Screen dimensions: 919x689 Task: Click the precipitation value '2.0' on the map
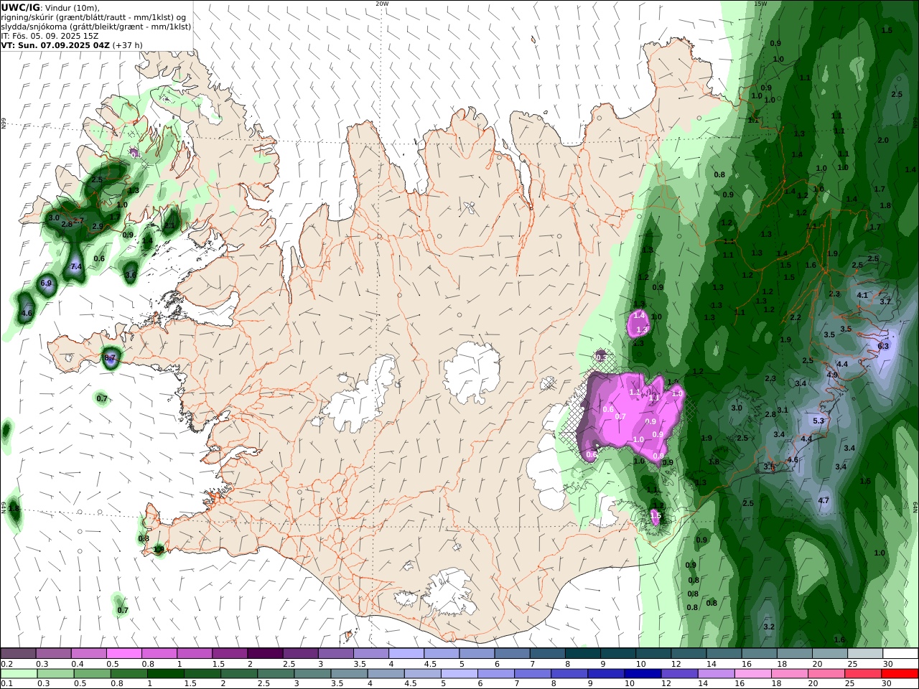click(883, 141)
